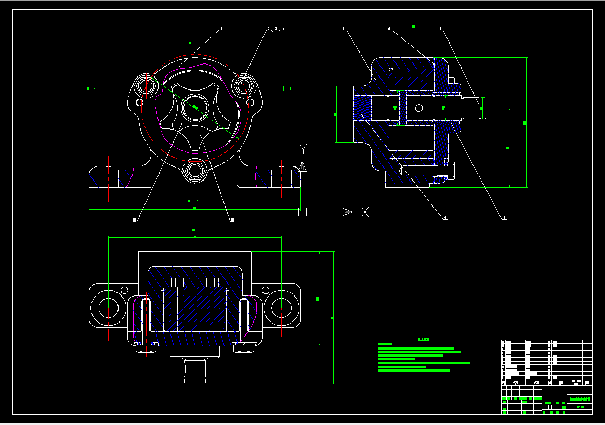This screenshot has width=605, height=425.
Task: Select the top-left hex bolt in the front view
Action: (x=146, y=86)
